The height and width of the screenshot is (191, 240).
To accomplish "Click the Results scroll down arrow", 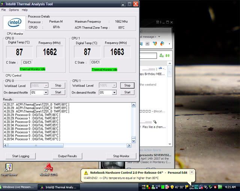I will pos(133,141).
